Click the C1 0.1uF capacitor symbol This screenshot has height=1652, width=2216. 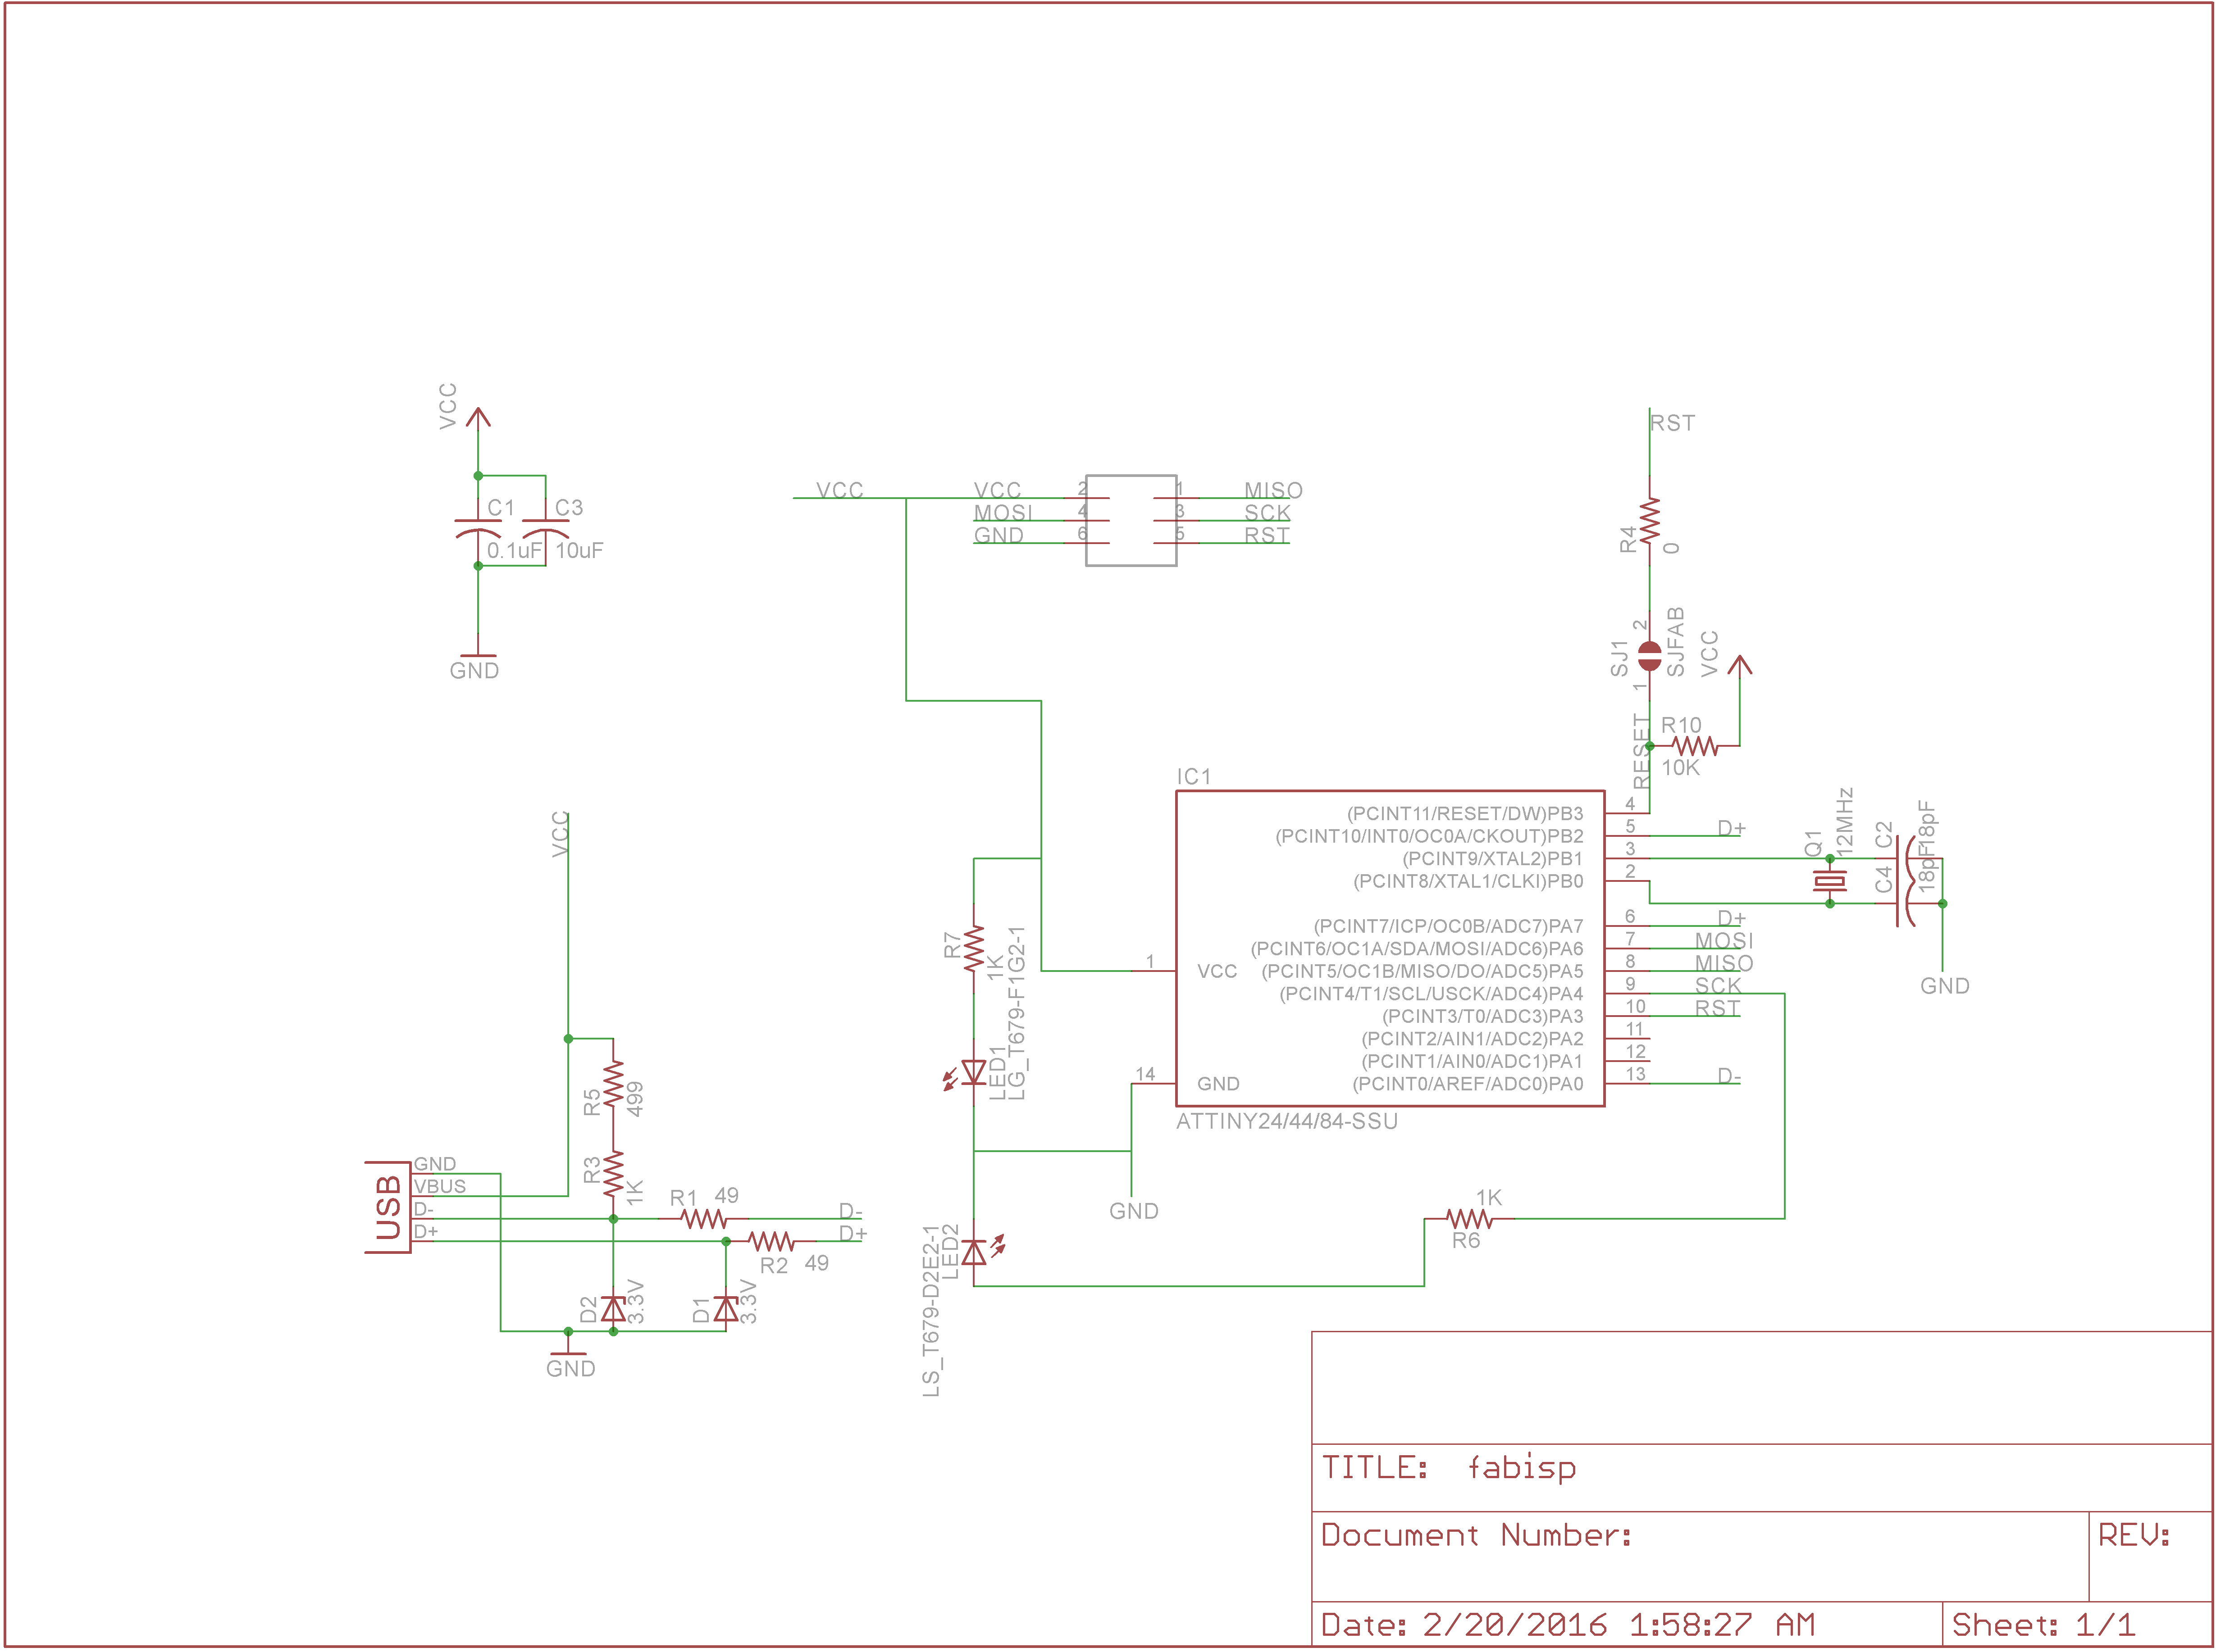point(478,528)
